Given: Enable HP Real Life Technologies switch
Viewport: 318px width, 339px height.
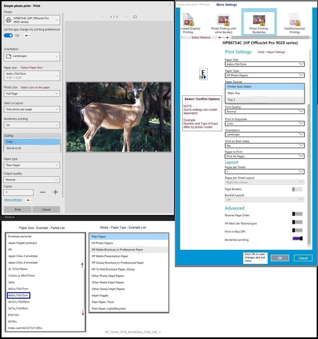Looking at the screenshot, I should tap(297, 222).
